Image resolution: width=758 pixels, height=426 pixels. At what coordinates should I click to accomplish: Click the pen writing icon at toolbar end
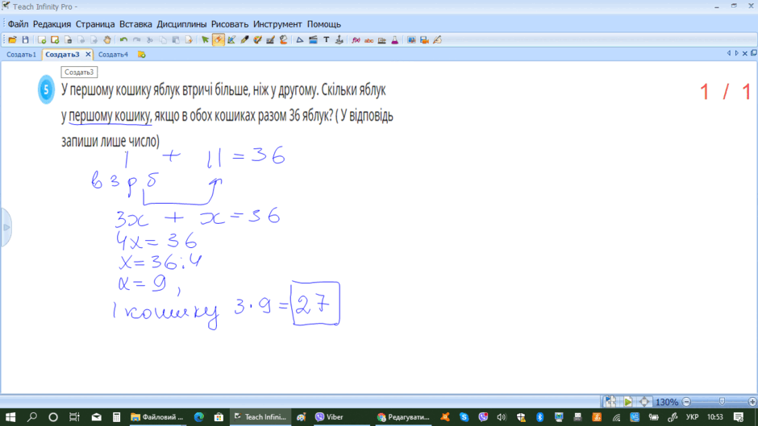click(438, 40)
